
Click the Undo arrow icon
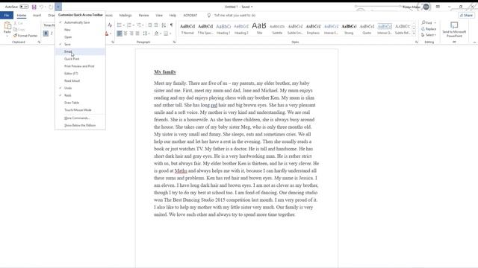coord(41,7)
